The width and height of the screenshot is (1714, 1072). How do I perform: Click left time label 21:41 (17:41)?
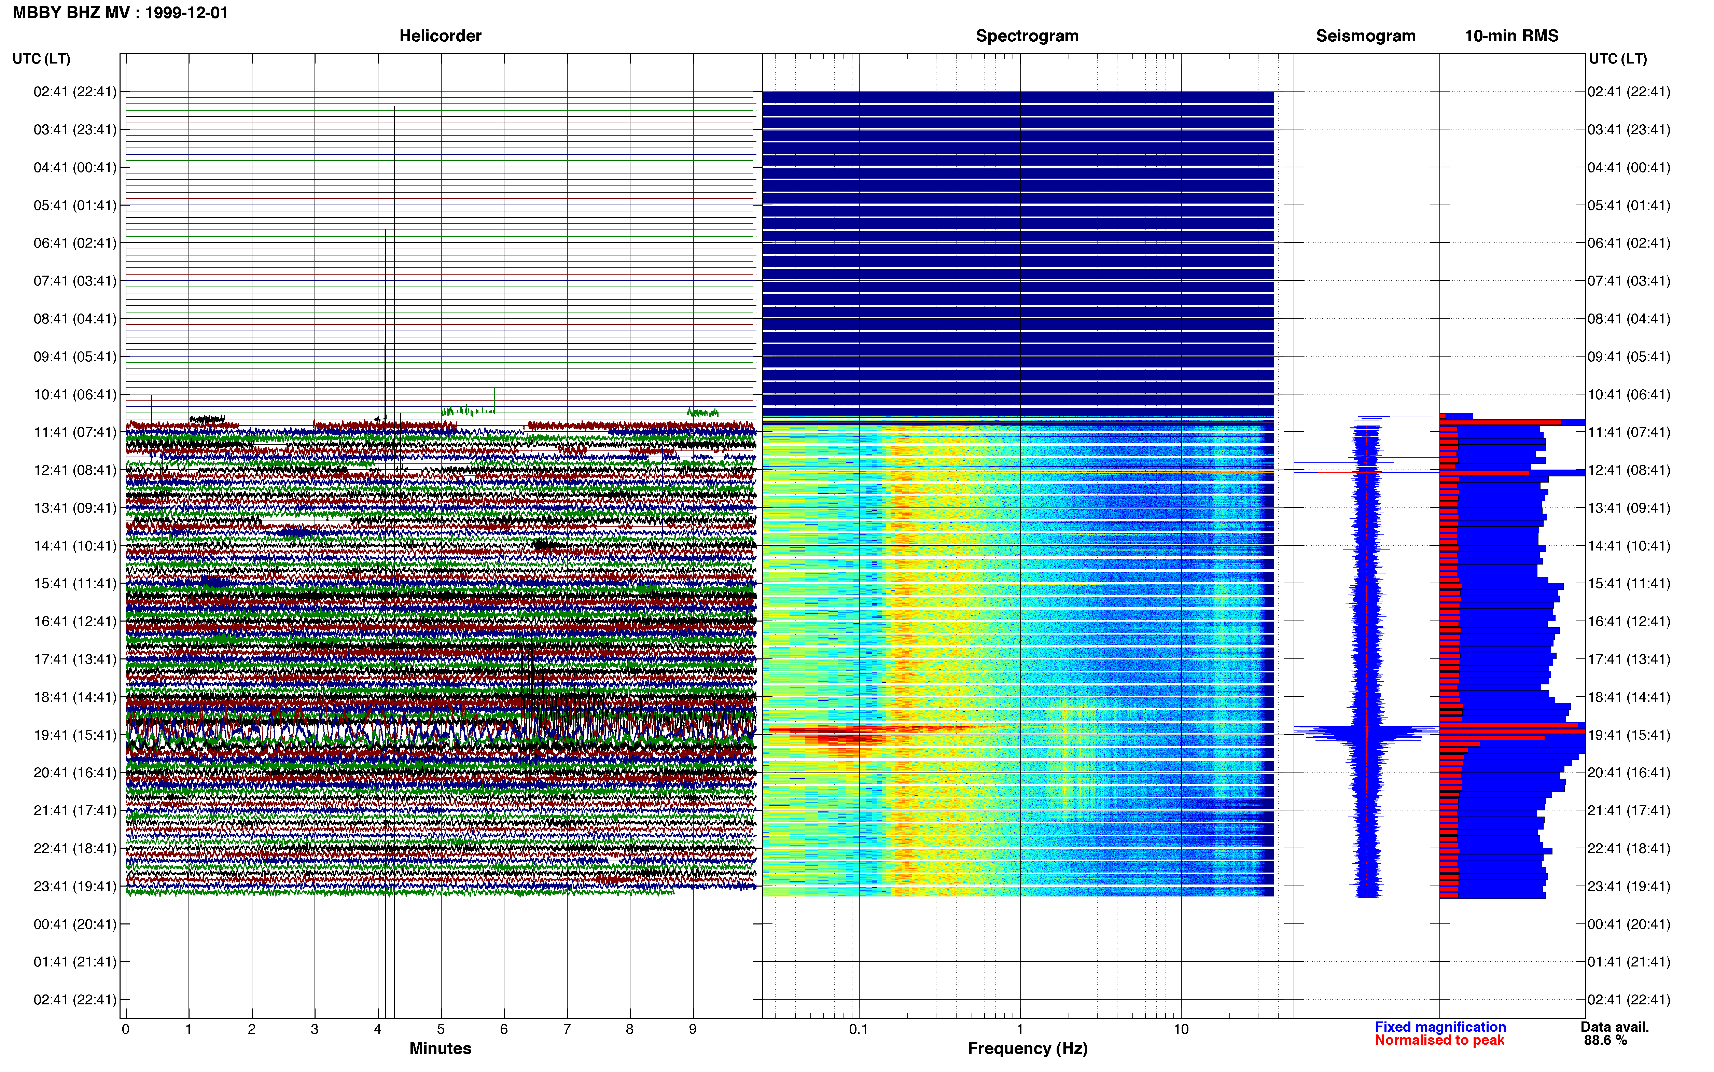coord(74,810)
